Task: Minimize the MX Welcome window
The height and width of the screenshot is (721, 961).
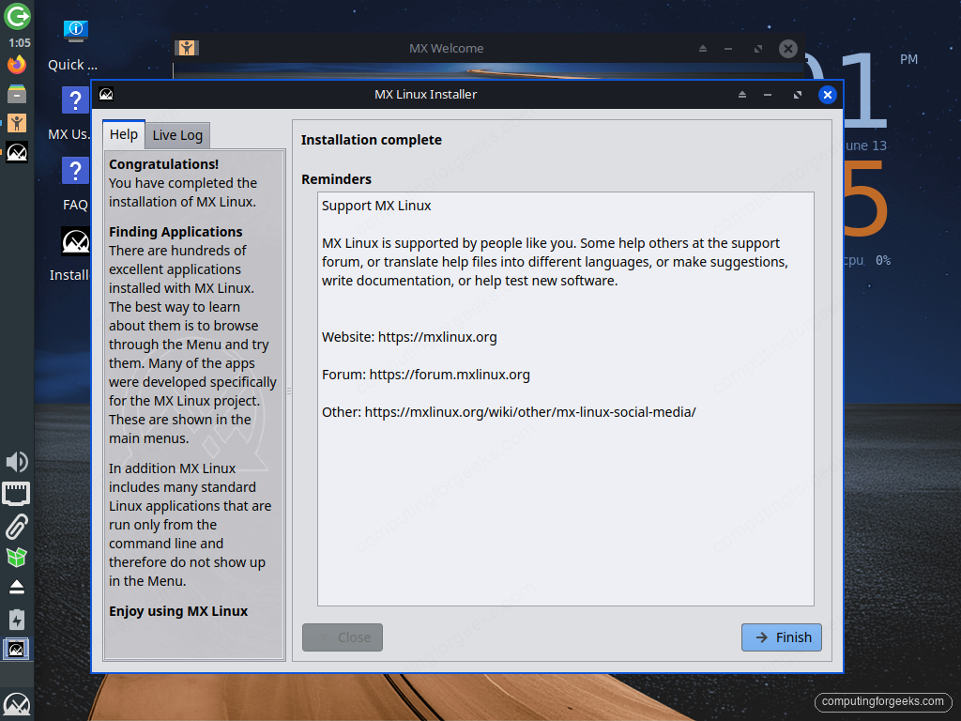Action: click(728, 49)
